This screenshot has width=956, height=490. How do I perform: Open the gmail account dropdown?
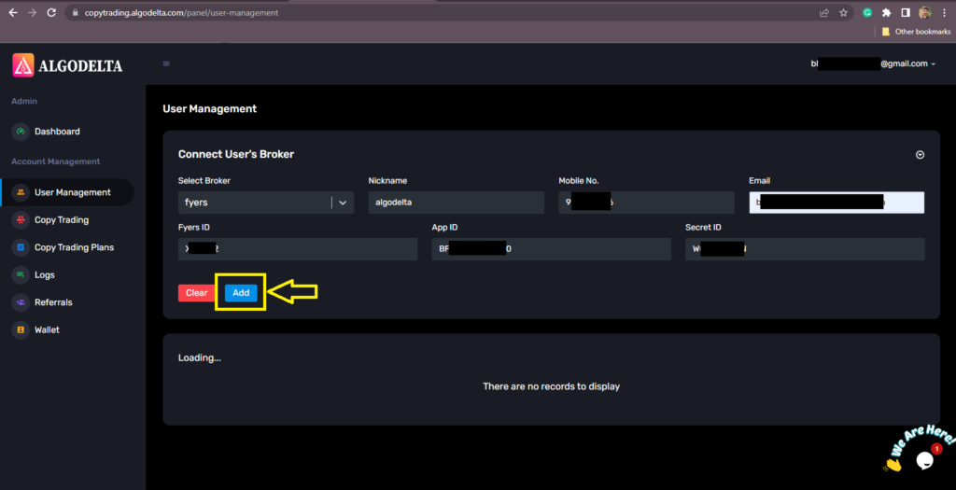coord(873,64)
